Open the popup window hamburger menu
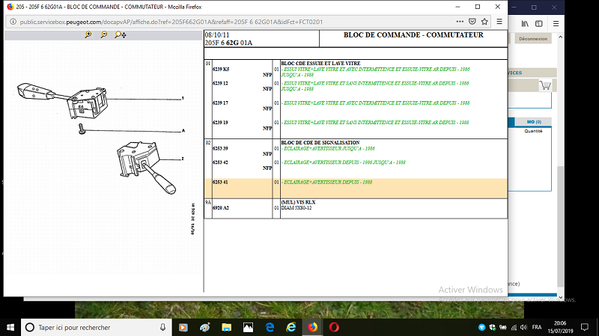The height and width of the screenshot is (336, 599). (499, 22)
